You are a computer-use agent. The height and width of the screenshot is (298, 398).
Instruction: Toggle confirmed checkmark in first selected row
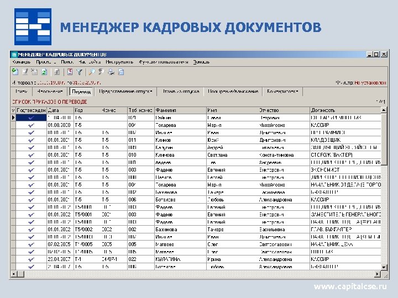click(x=31, y=118)
